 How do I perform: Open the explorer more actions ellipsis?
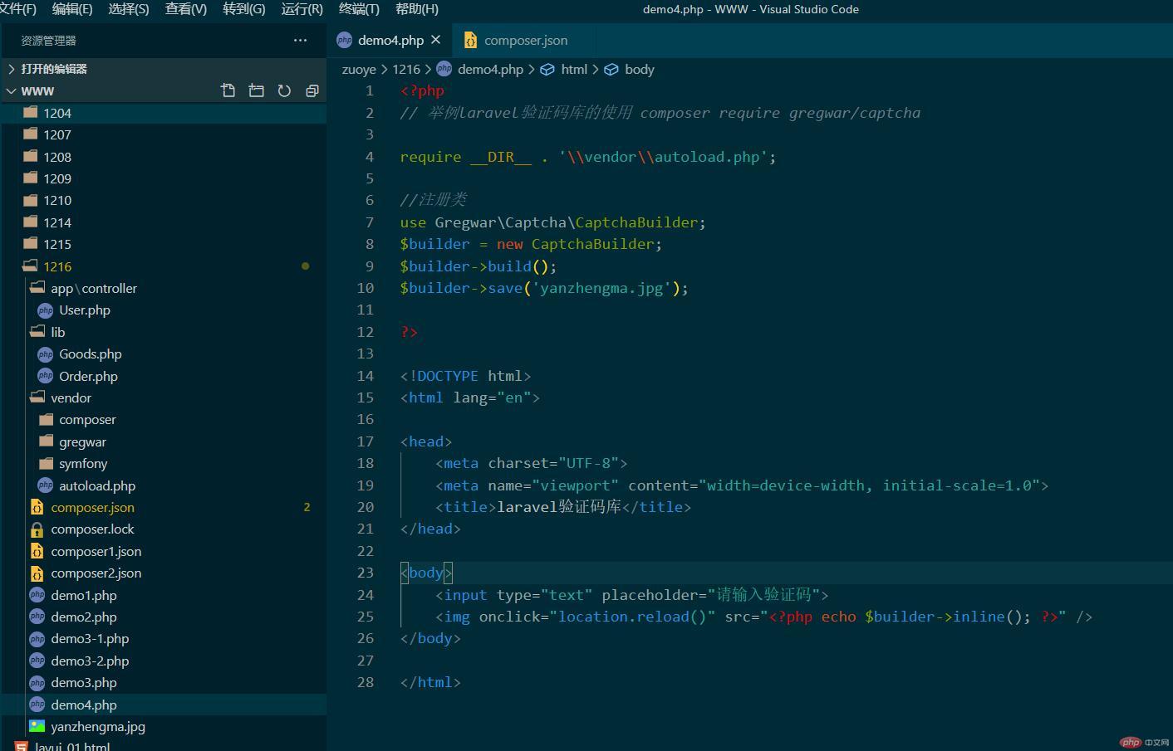point(300,40)
